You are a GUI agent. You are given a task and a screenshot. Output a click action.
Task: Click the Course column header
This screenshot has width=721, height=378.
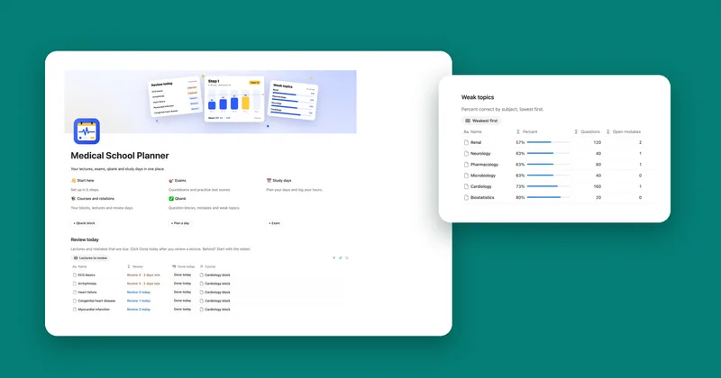[207, 266]
